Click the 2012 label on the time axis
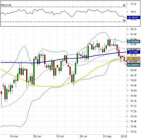The width and height of the screenshot is (142, 139). (123, 136)
